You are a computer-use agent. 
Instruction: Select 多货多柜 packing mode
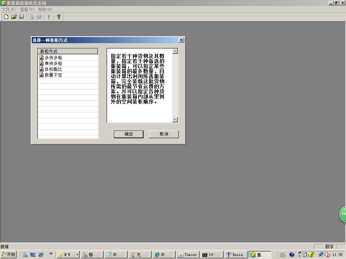53,58
